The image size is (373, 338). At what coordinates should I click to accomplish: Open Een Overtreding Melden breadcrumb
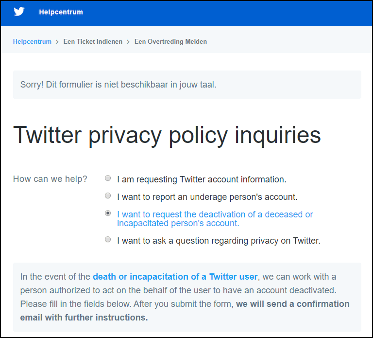(x=170, y=41)
